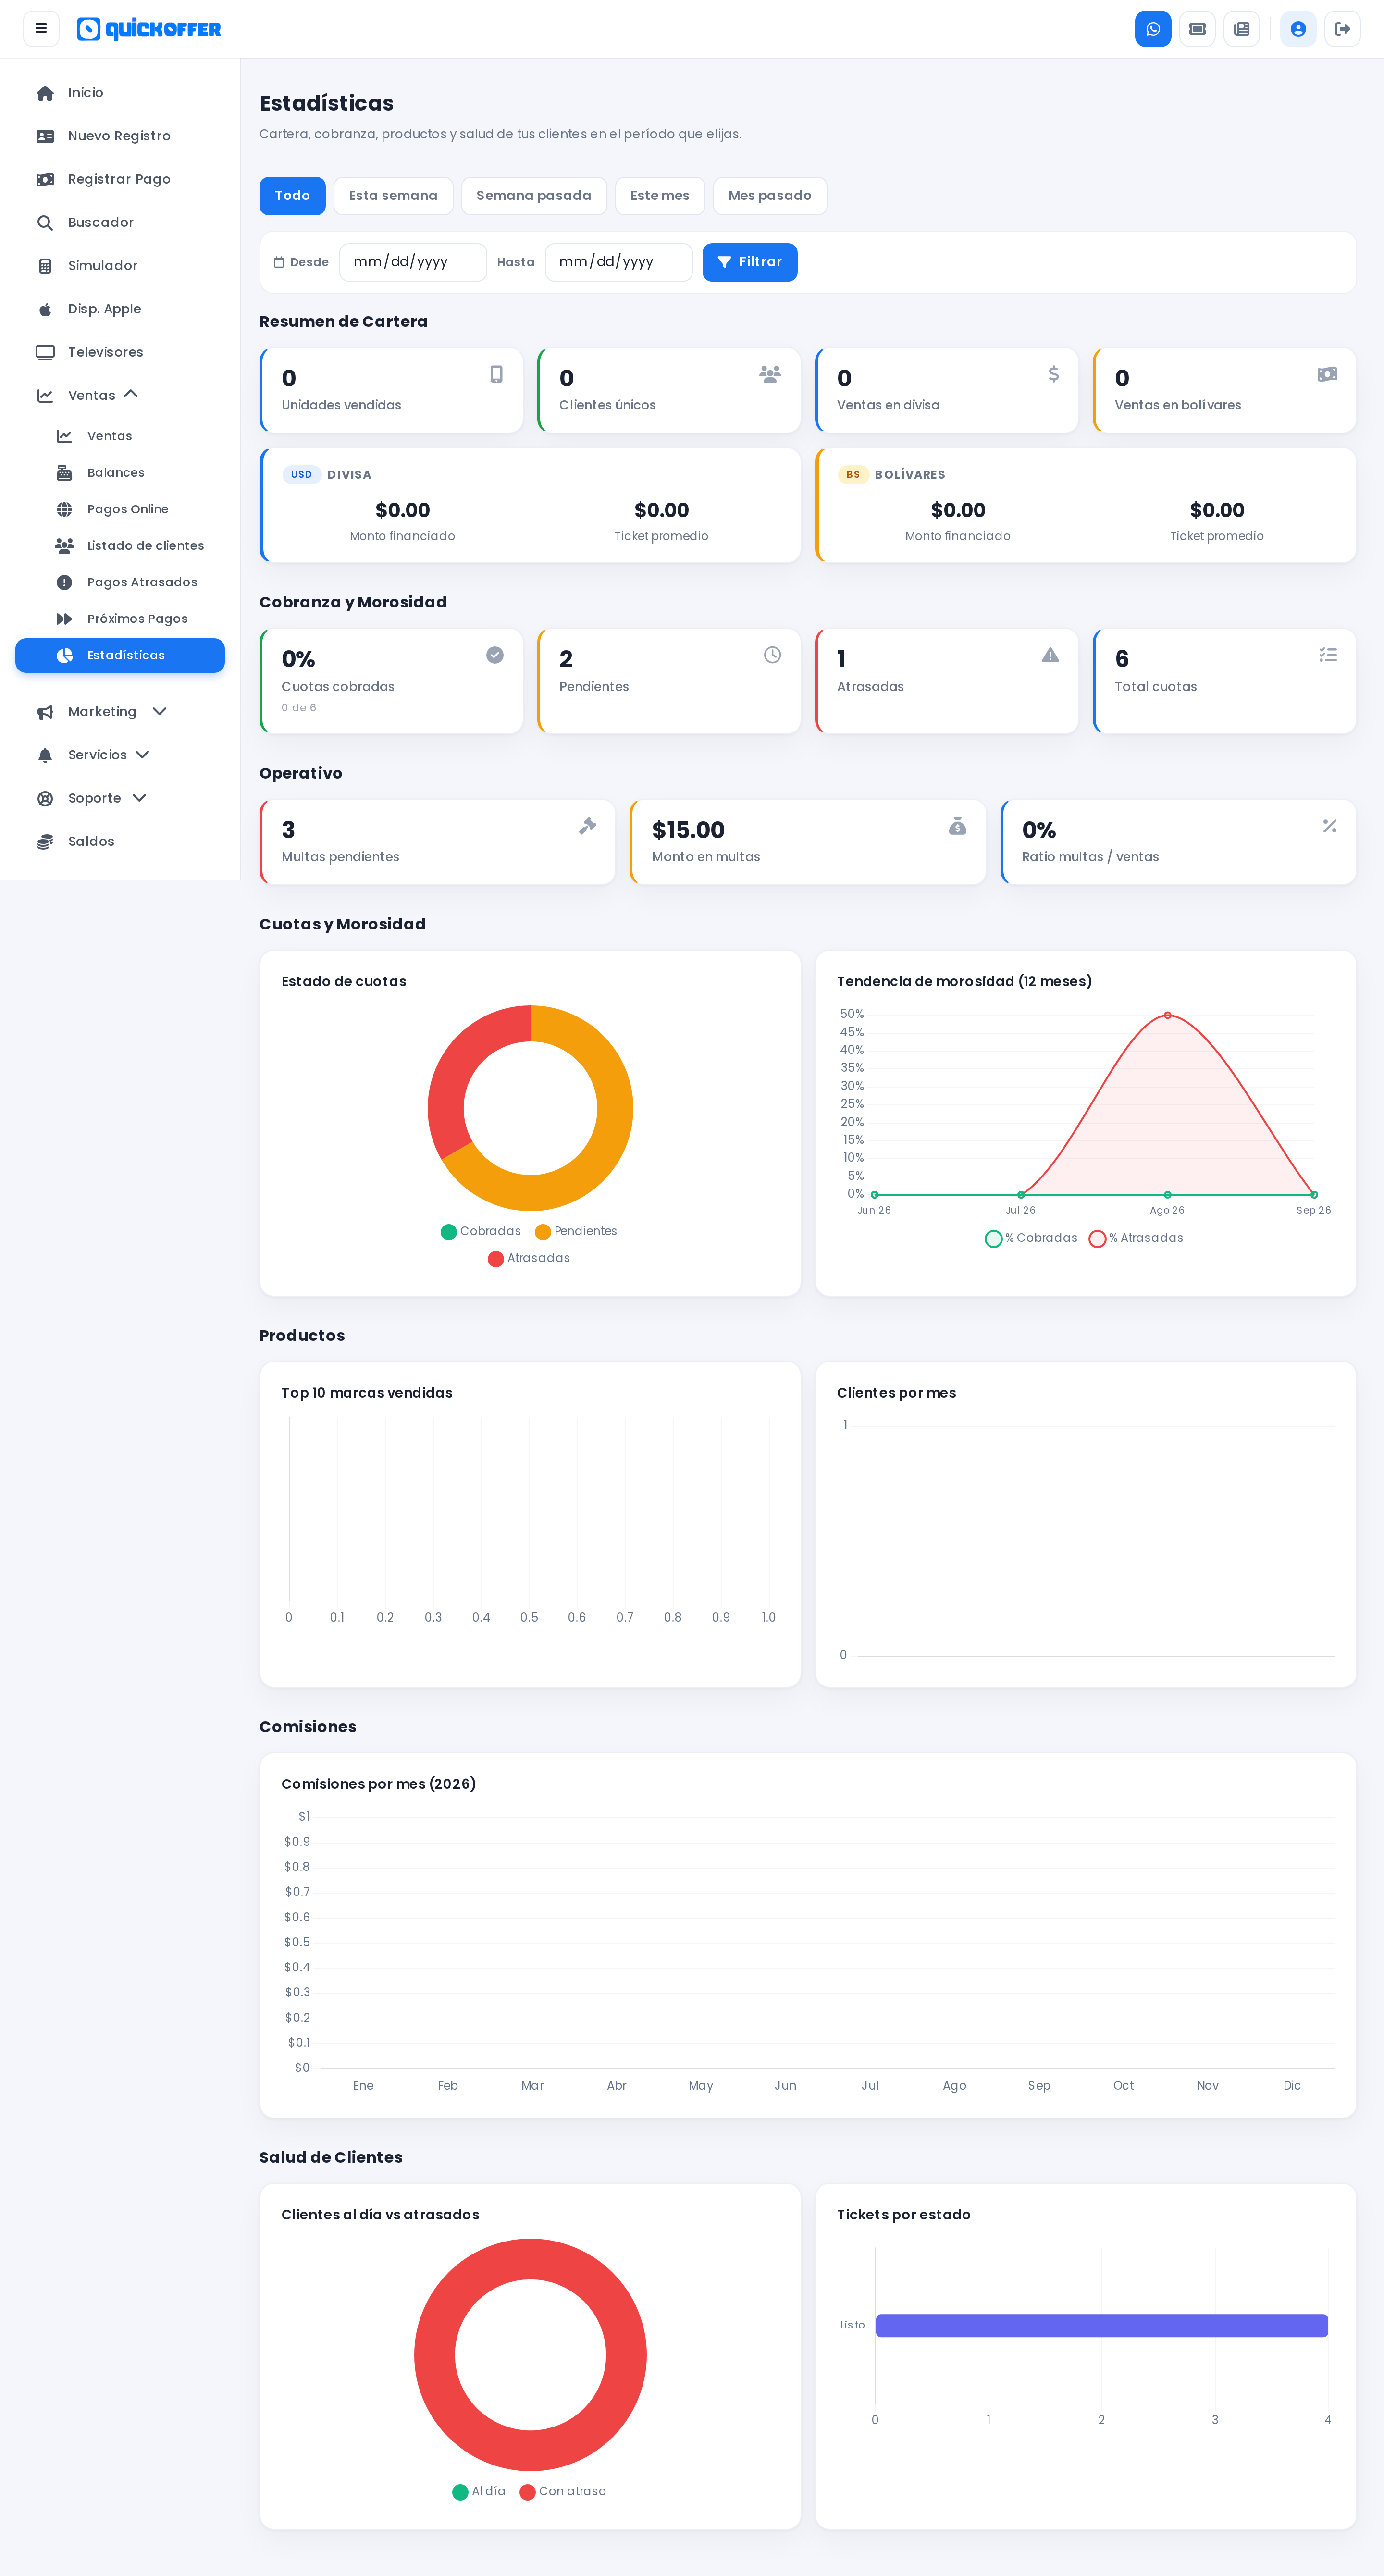Screen dimensions: 1384x2576
Task: Click the Multas pendientes card
Action: coord(438,842)
